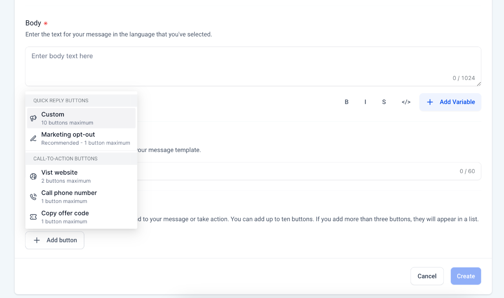The image size is (504, 298).
Task: Click the phone icon beside Call phone number
Action: (x=34, y=197)
